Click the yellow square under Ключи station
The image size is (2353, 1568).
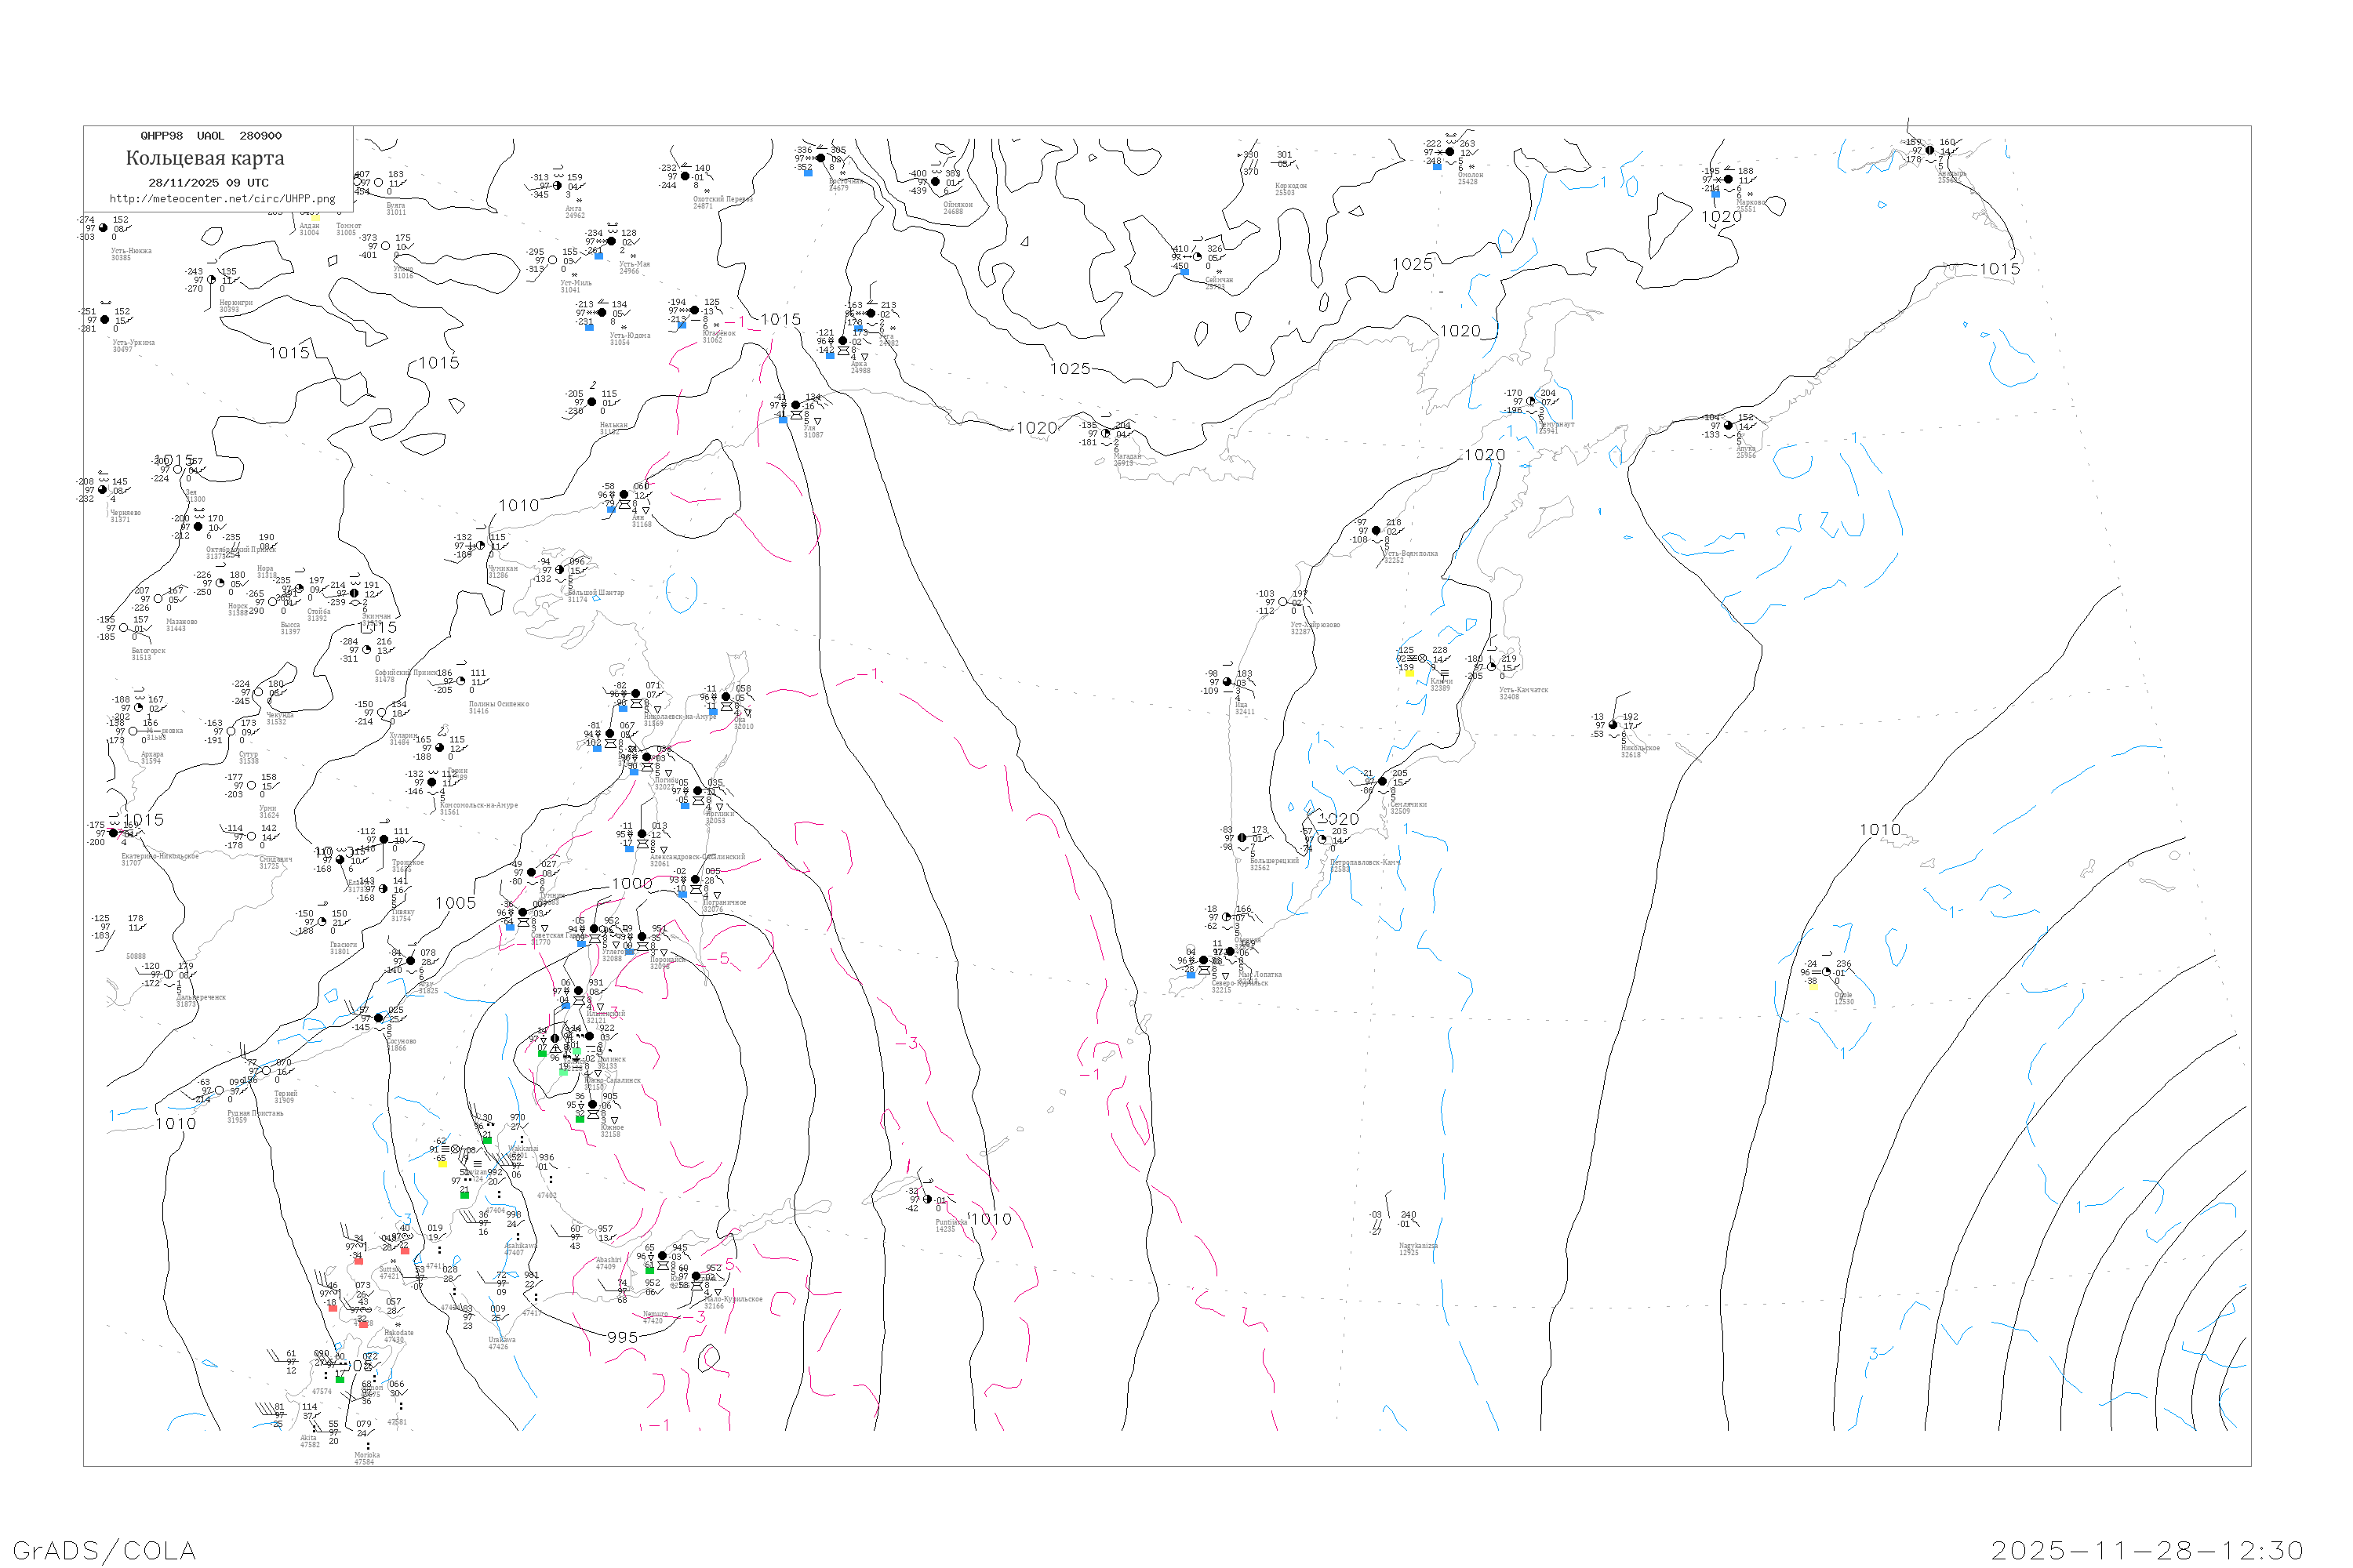coord(1409,673)
